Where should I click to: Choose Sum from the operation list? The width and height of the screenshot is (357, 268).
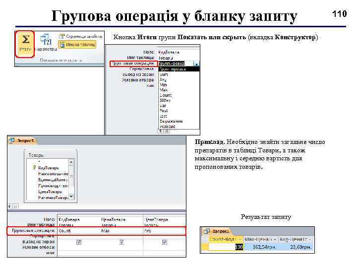tap(164, 74)
